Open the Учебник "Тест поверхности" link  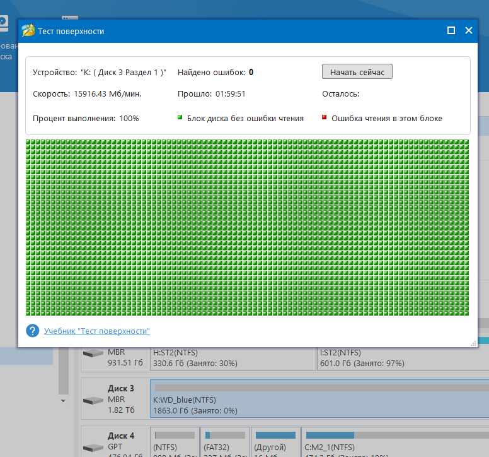pyautogui.click(x=96, y=331)
